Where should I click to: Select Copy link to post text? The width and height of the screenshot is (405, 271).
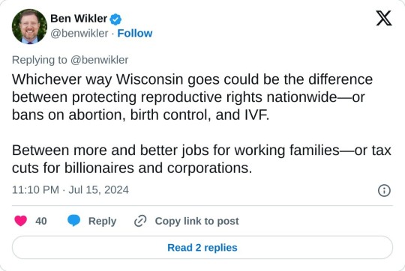pyautogui.click(x=196, y=222)
